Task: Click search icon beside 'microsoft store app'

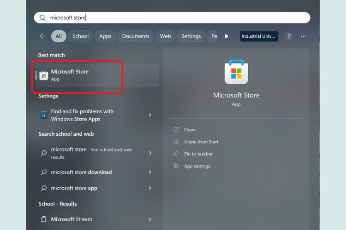Action: [x=44, y=188]
